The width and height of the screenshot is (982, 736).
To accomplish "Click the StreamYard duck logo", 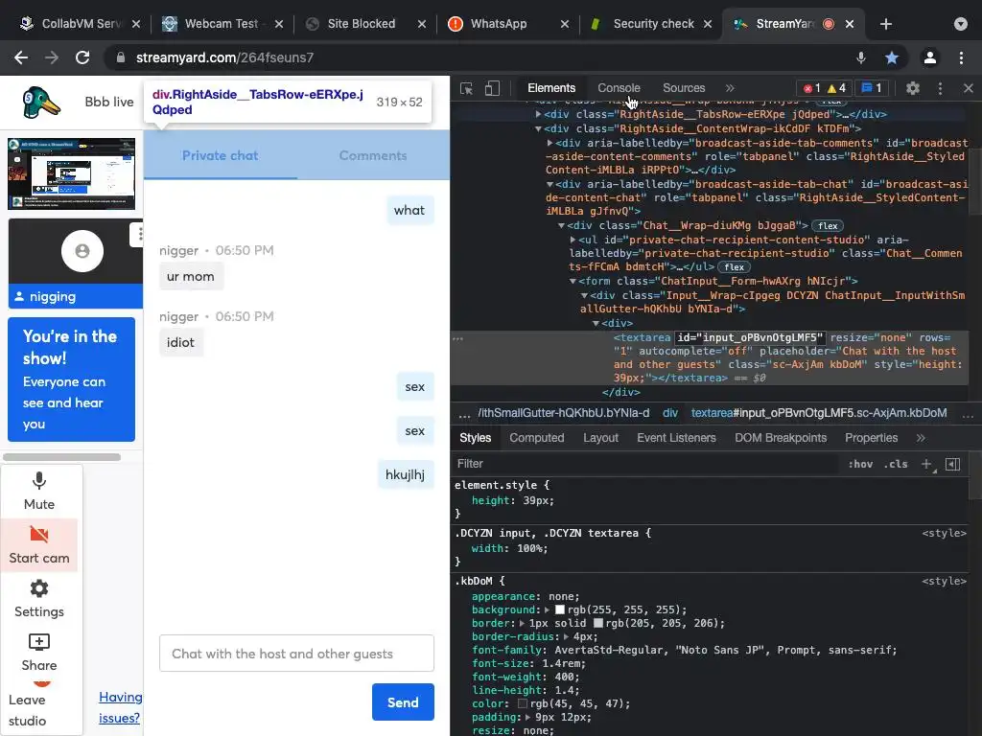I will coord(40,102).
